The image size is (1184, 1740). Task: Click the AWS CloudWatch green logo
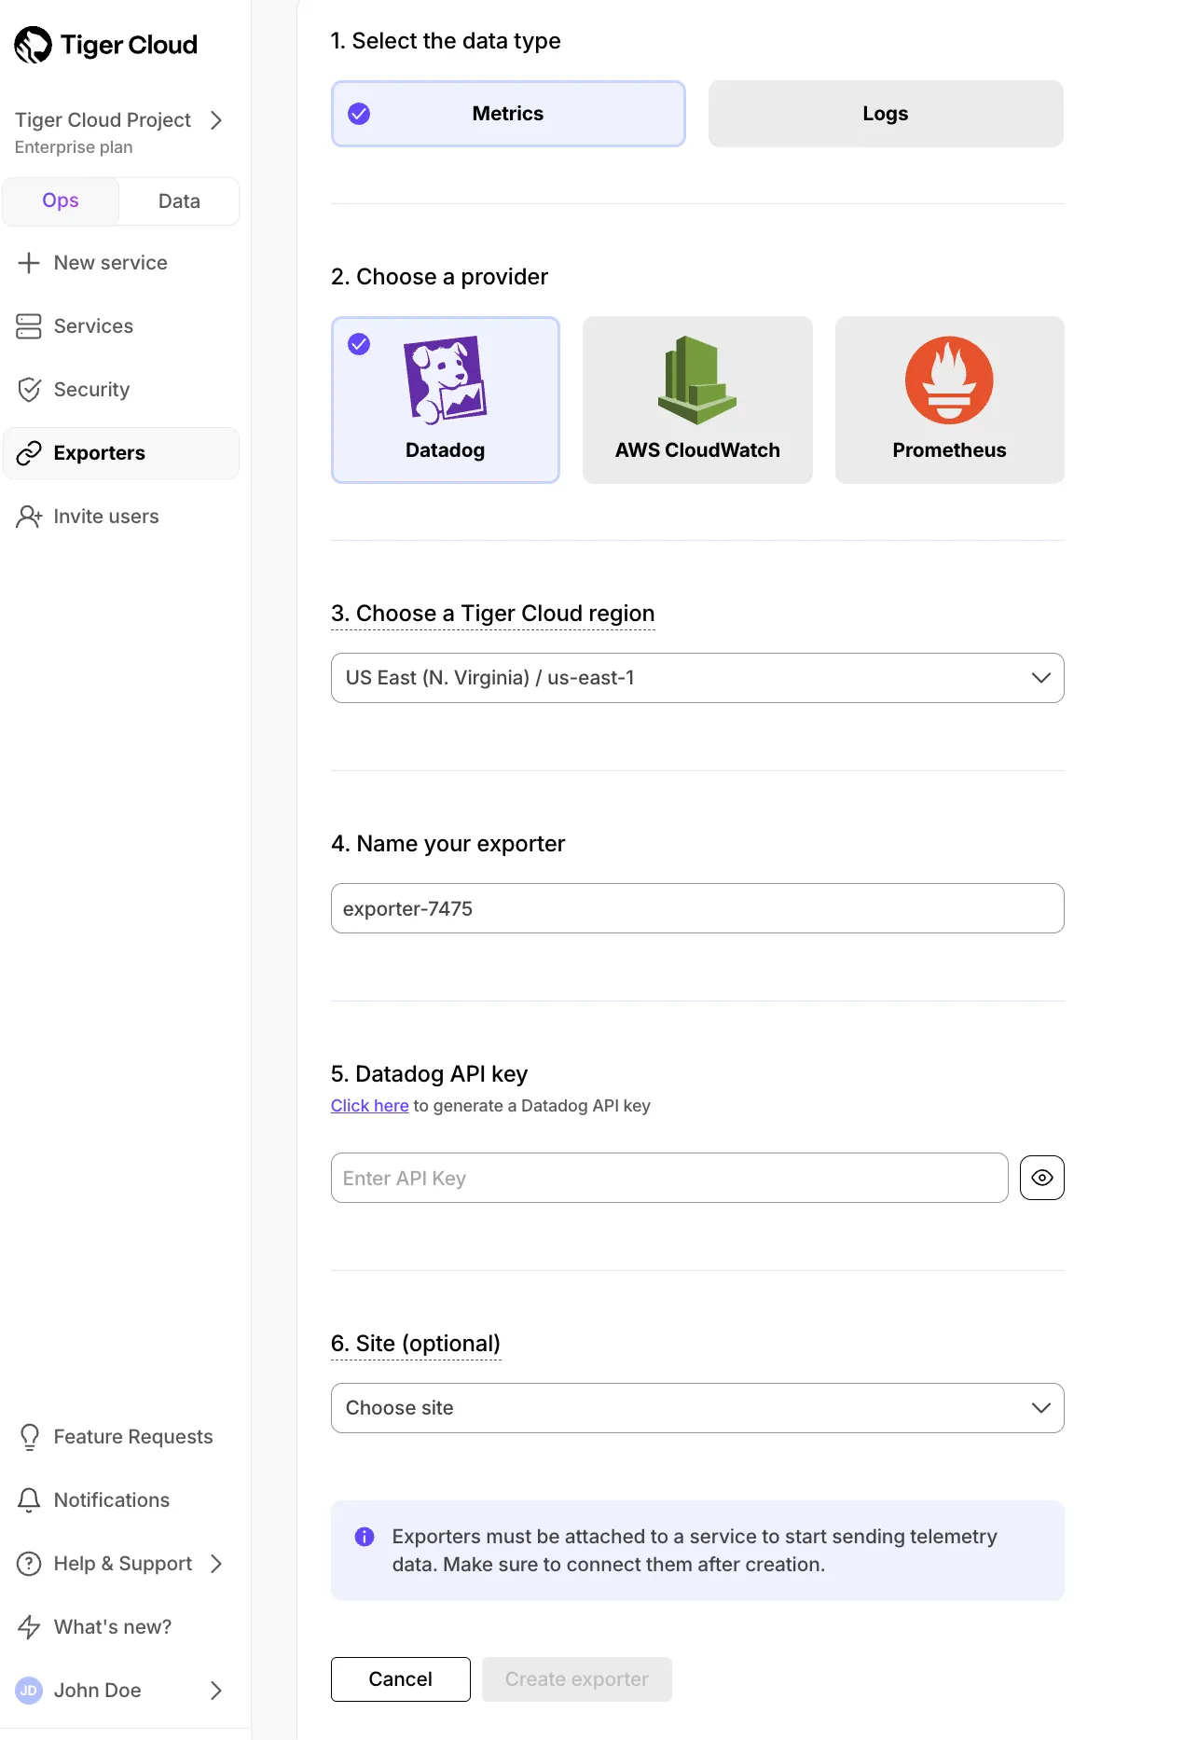(697, 380)
